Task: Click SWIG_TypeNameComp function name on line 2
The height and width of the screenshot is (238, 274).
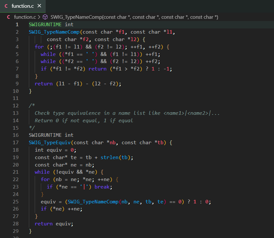Action: (54, 32)
